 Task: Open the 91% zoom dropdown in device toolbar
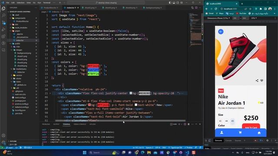point(254,18)
